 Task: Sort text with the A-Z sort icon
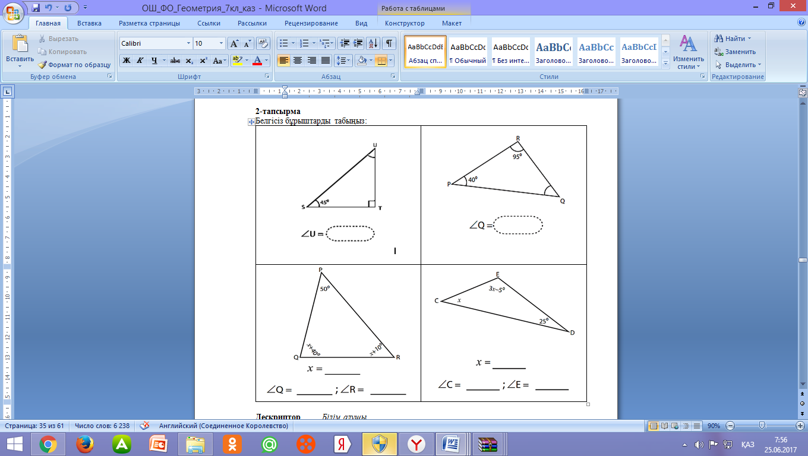tap(374, 43)
